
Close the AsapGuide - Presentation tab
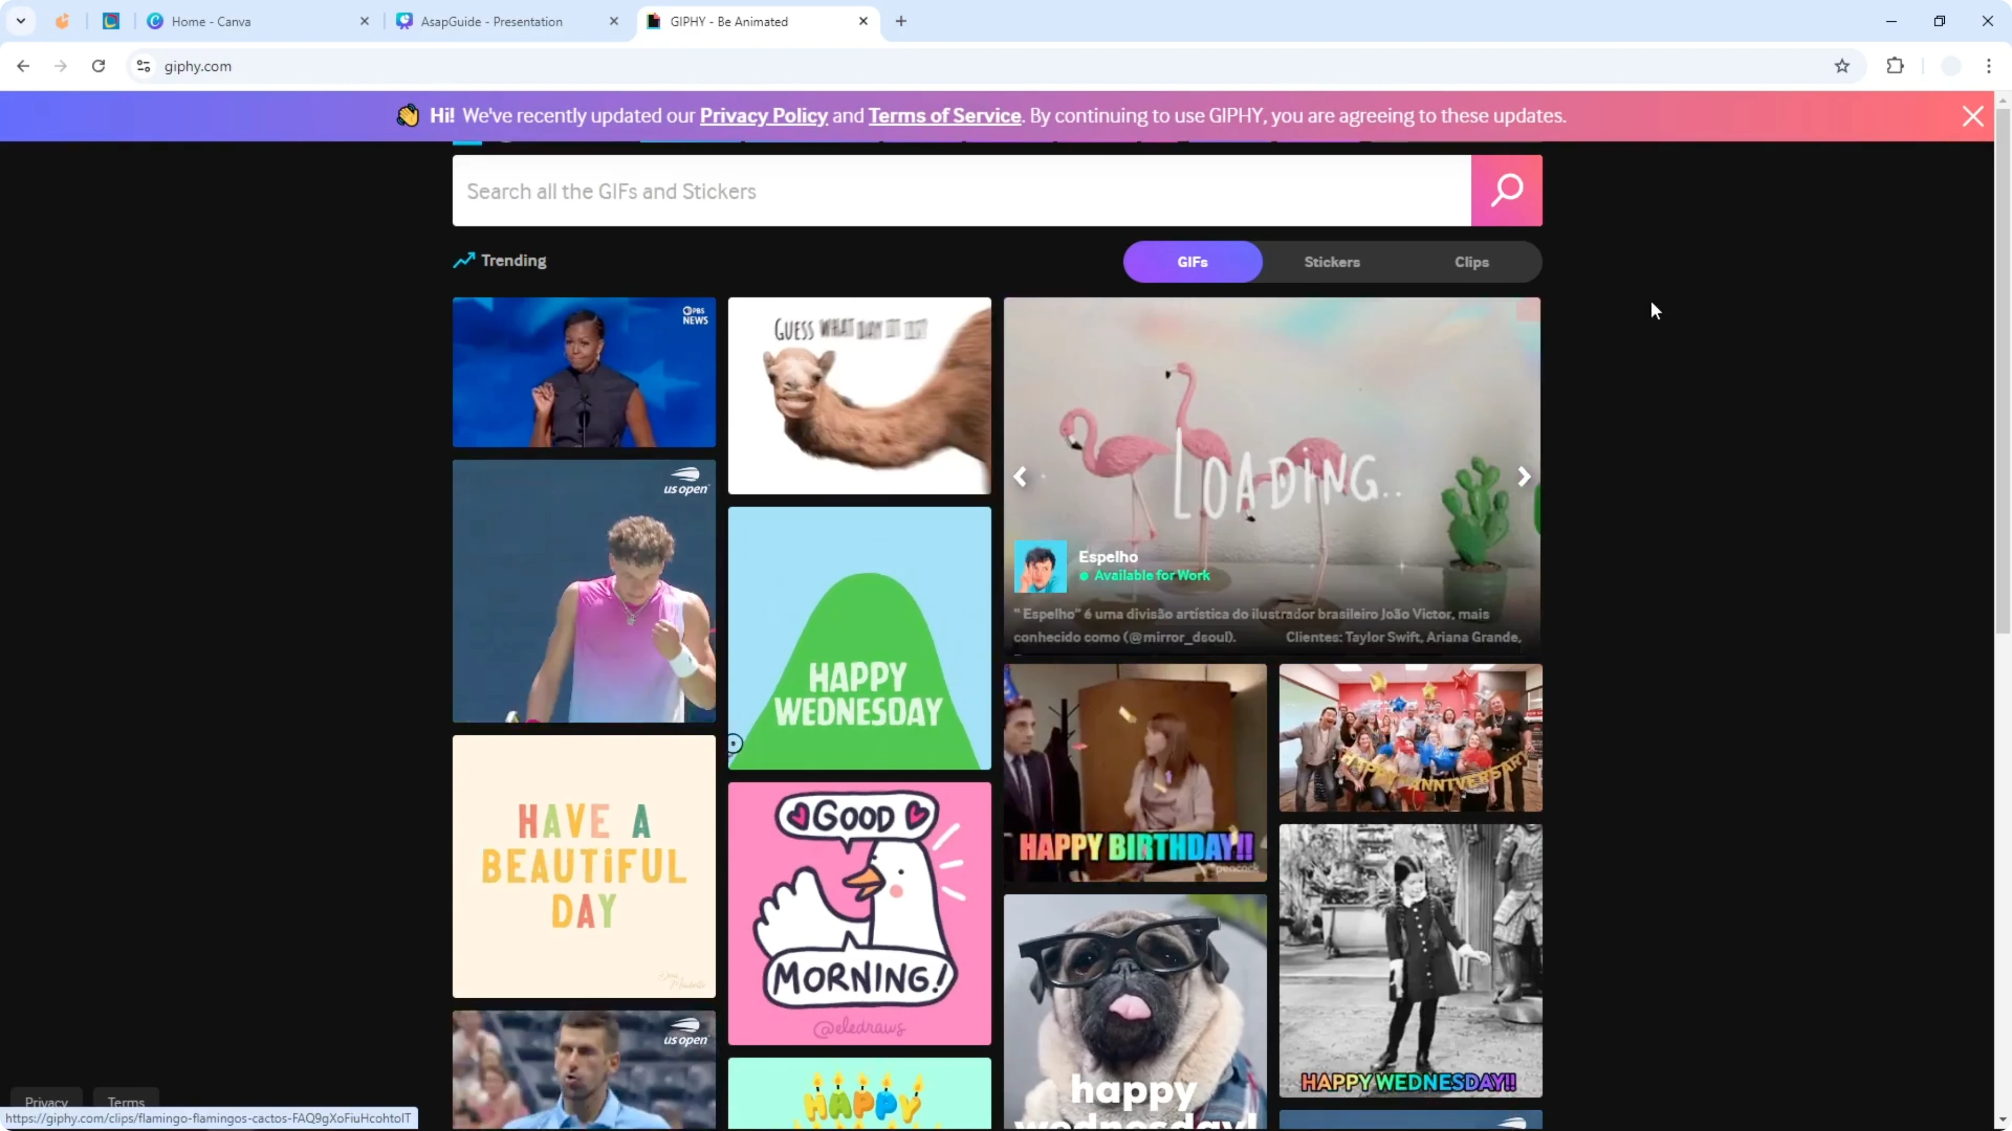coord(614,21)
